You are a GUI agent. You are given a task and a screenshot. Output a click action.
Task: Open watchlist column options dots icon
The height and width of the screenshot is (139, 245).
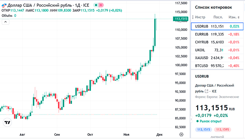[193, 17]
